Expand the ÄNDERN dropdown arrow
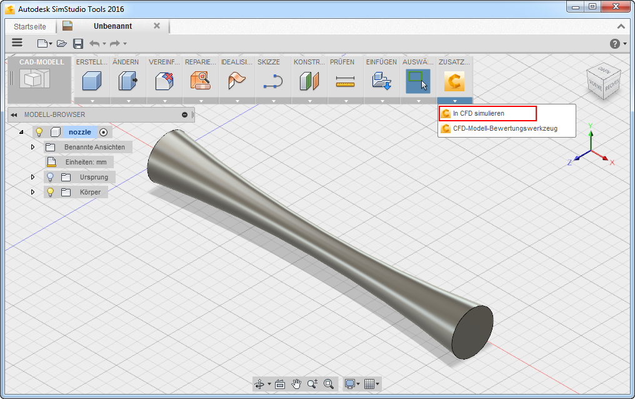This screenshot has height=399, width=635. pos(128,101)
